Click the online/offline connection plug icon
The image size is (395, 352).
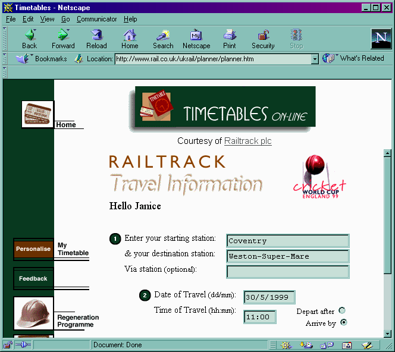(x=23, y=345)
